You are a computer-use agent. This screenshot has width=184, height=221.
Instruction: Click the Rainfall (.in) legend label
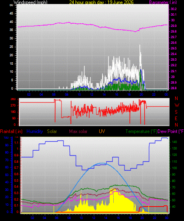tap(11, 131)
